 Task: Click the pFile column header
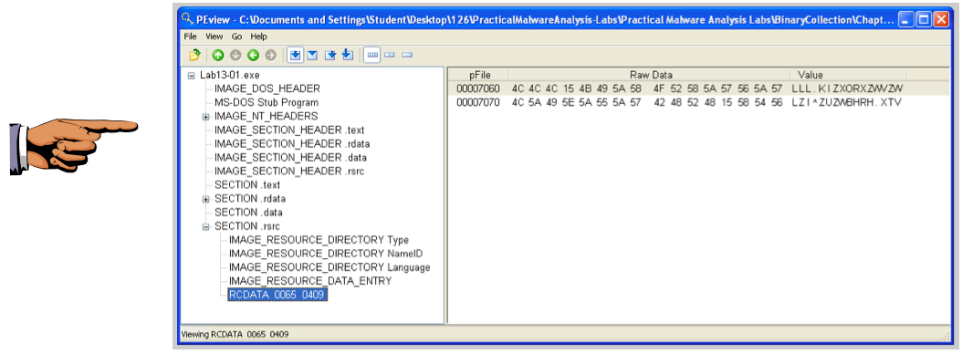click(480, 75)
